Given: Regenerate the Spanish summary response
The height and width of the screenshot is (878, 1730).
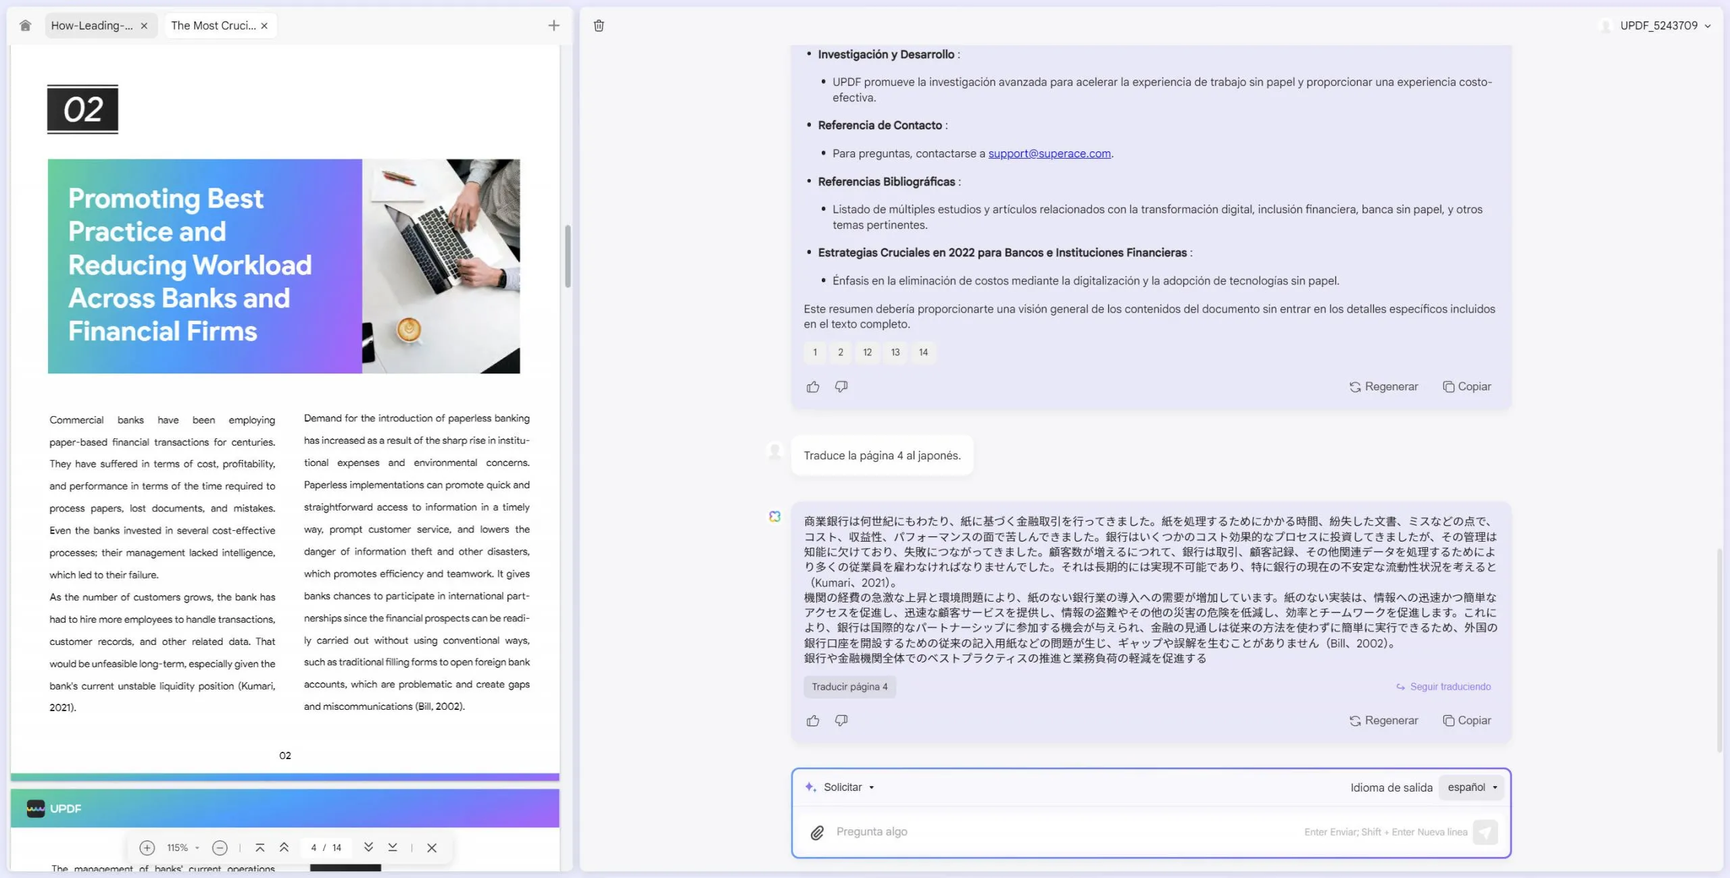Looking at the screenshot, I should tap(1383, 387).
